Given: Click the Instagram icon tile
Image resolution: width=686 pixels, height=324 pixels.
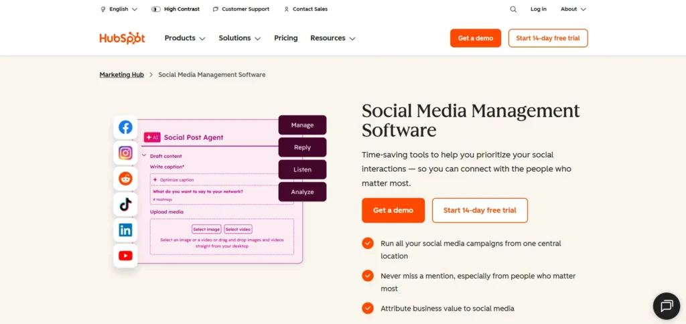Looking at the screenshot, I should (x=125, y=153).
